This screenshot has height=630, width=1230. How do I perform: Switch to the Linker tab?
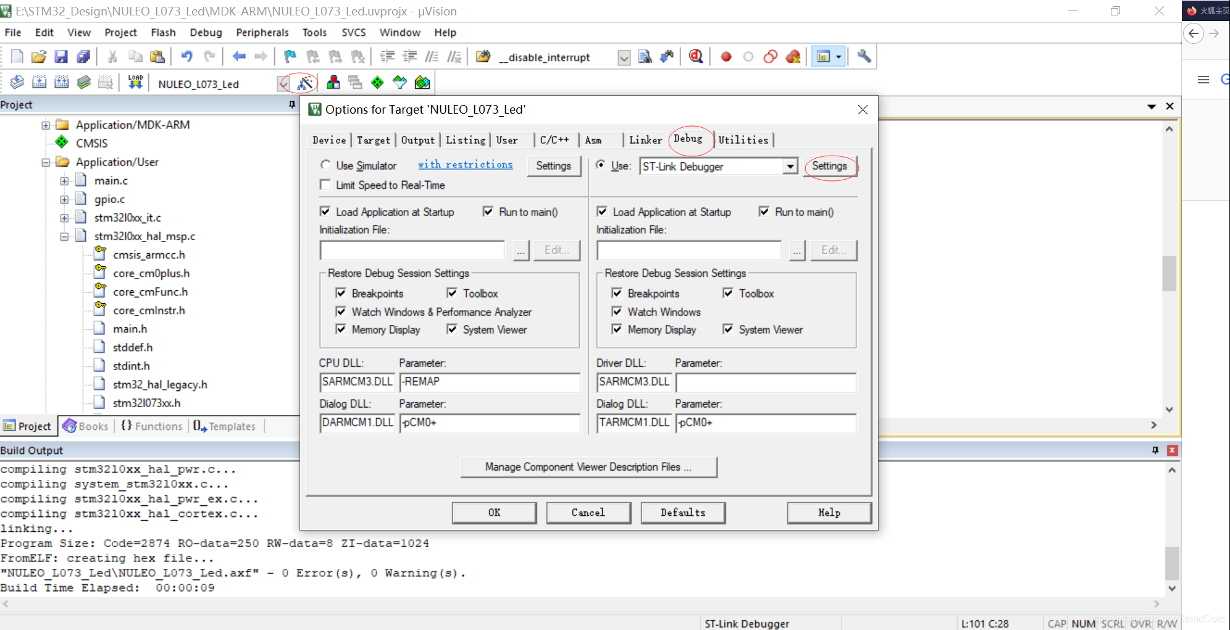(x=645, y=140)
